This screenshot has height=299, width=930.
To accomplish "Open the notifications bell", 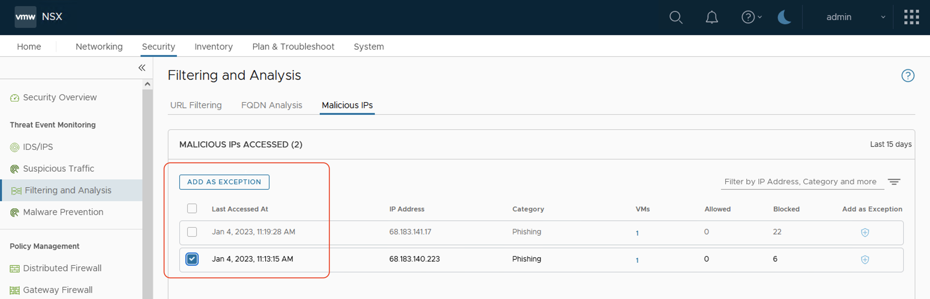I will tap(712, 17).
